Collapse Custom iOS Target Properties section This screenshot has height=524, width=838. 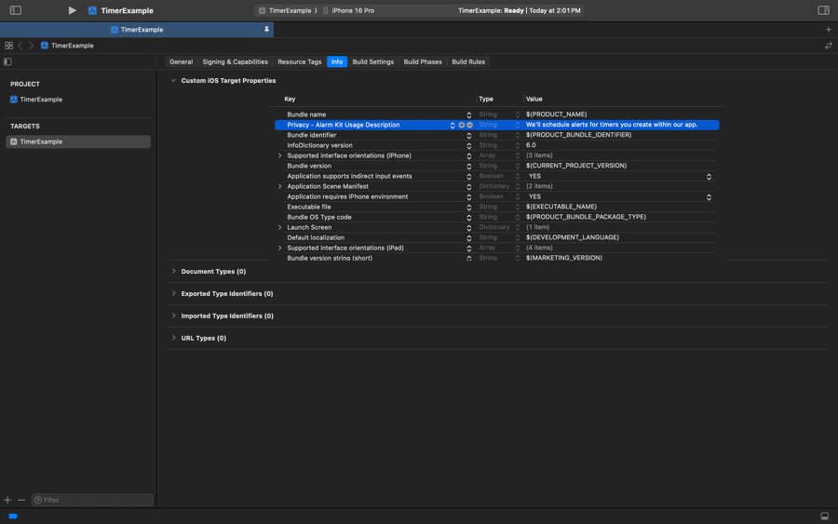click(173, 81)
